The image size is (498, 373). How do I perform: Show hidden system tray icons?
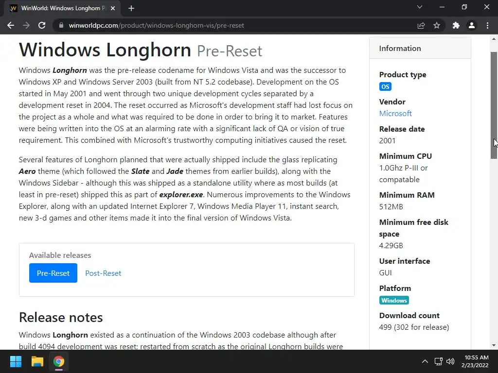pos(425,361)
